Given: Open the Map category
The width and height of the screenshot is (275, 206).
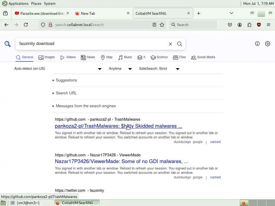Looking at the screenshot, I should coord(107,57).
